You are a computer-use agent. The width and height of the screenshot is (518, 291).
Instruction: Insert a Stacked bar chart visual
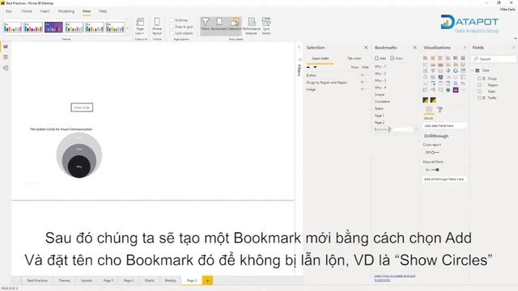[425, 57]
